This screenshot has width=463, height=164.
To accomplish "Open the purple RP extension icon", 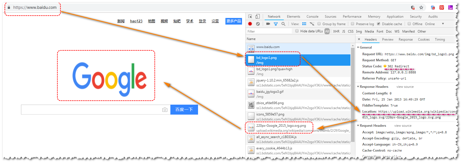I will point(451,7).
